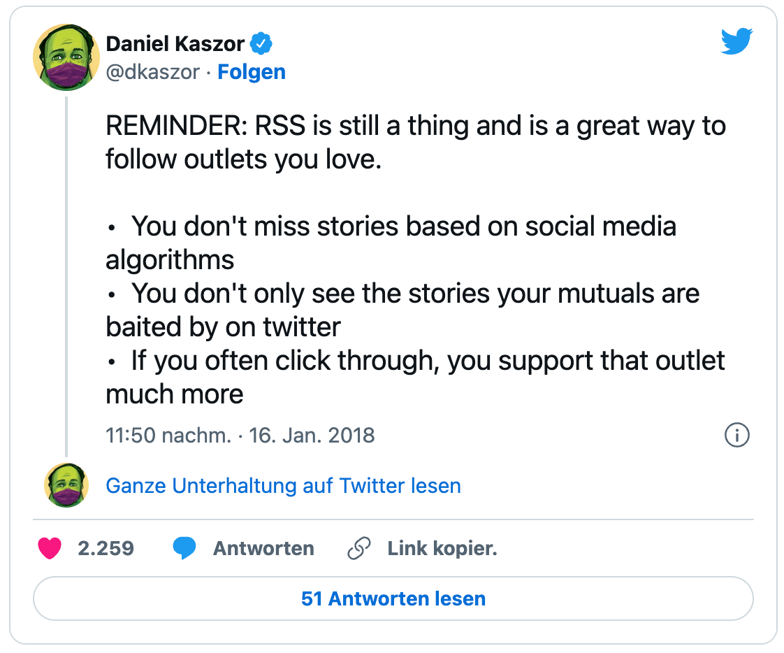Image resolution: width=784 pixels, height=653 pixels.
Task: Click the Daniel Kaszor display name
Action: click(175, 43)
